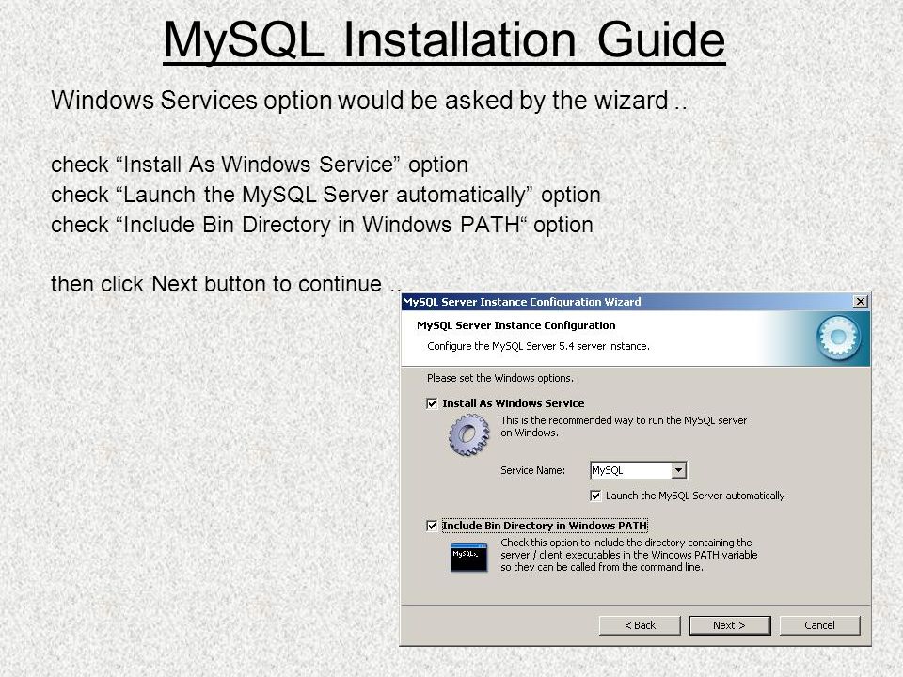Click 'Please set the Windows options.' text
This screenshot has width=903, height=677.
click(499, 378)
